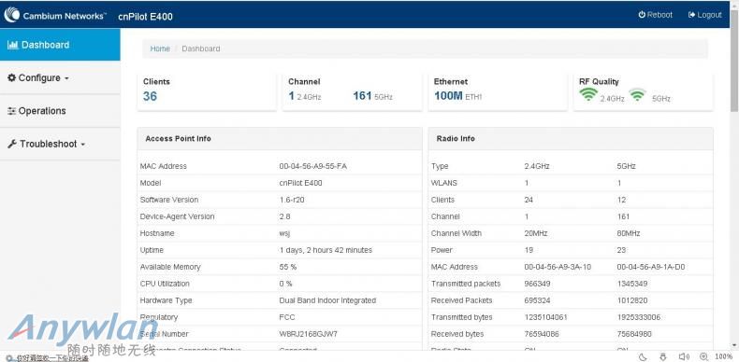
Task: Click the Clients count 36
Action: click(x=150, y=96)
